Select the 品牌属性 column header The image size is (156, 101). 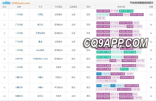click(x=73, y=7)
